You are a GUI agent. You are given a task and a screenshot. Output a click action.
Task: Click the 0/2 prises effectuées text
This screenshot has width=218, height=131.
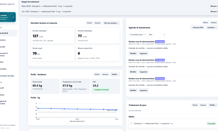click(135, 111)
